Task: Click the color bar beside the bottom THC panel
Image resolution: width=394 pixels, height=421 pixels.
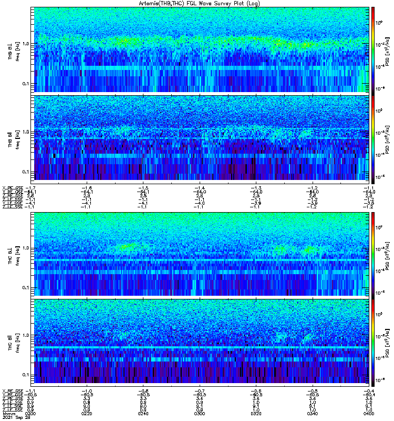Action: point(374,341)
